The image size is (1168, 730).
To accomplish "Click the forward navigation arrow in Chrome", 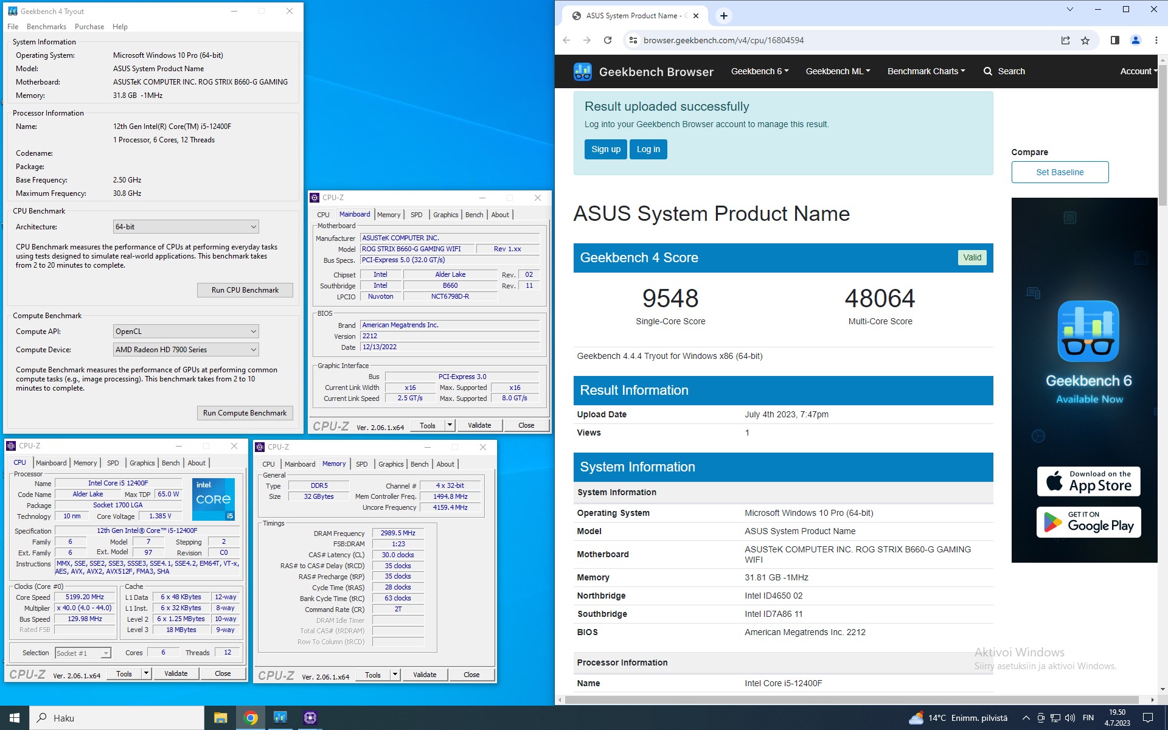I will 586,40.
